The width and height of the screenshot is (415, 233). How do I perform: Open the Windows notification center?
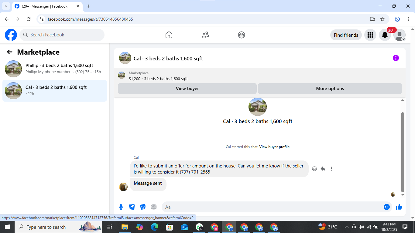click(x=405, y=227)
